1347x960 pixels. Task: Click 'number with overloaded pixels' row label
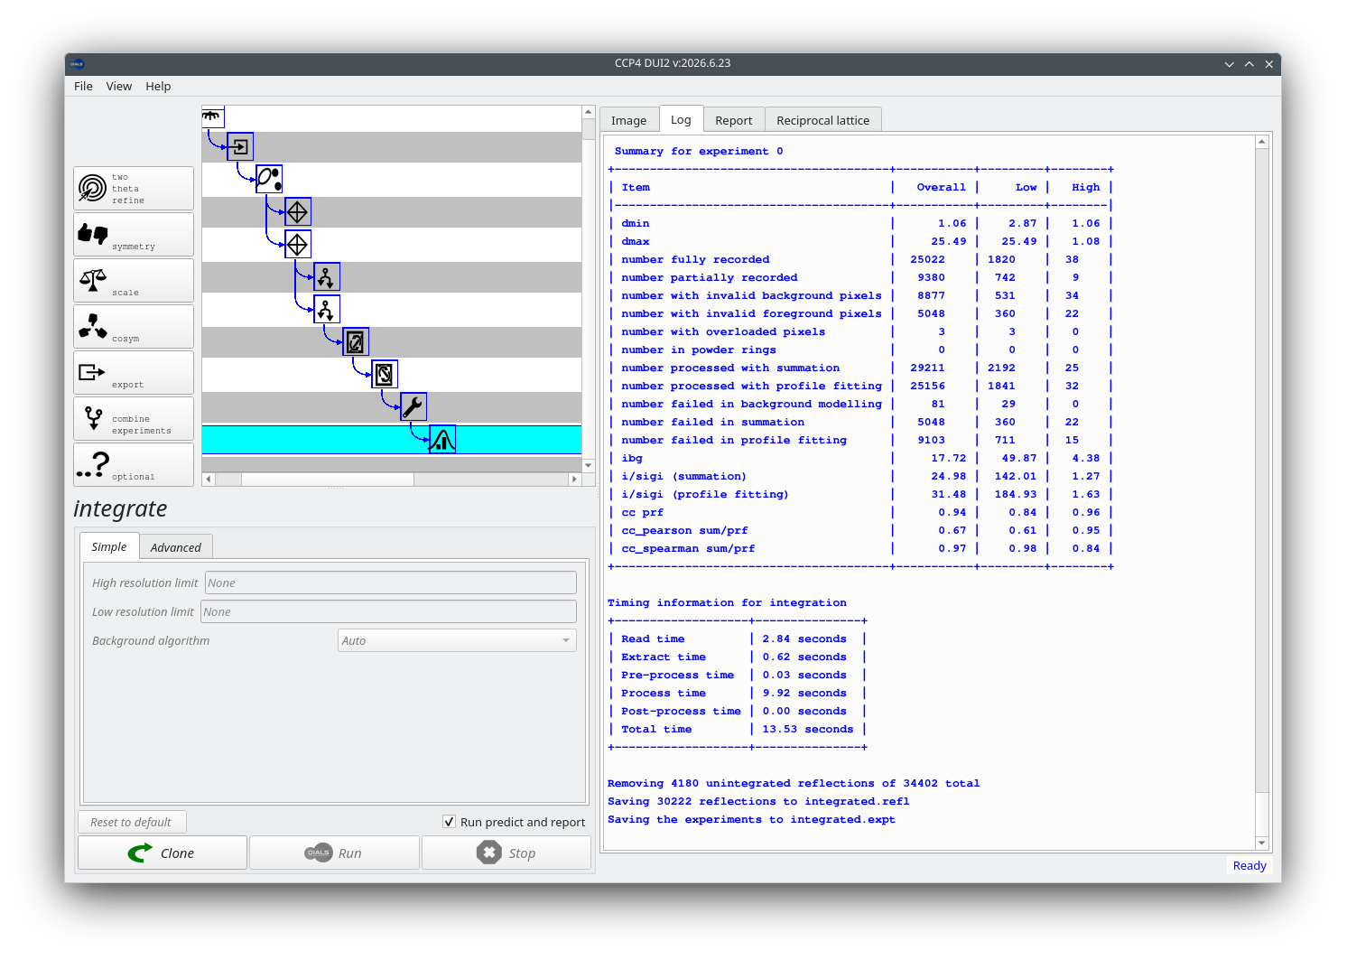(723, 331)
